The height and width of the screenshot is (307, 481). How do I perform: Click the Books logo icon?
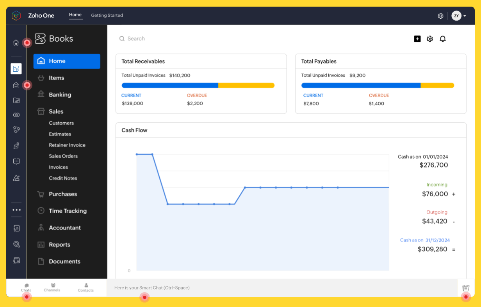(40, 39)
